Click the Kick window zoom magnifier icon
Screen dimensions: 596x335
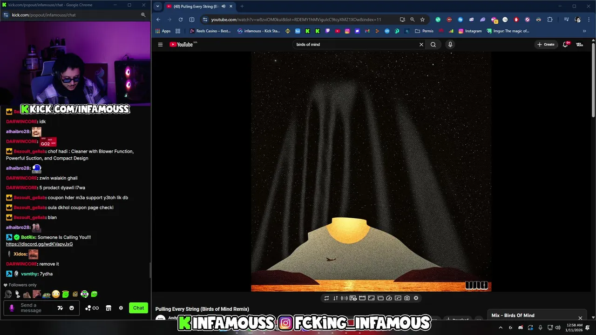coord(143,15)
